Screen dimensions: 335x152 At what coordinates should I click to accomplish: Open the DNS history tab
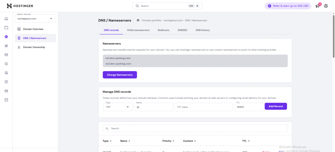tap(203, 30)
